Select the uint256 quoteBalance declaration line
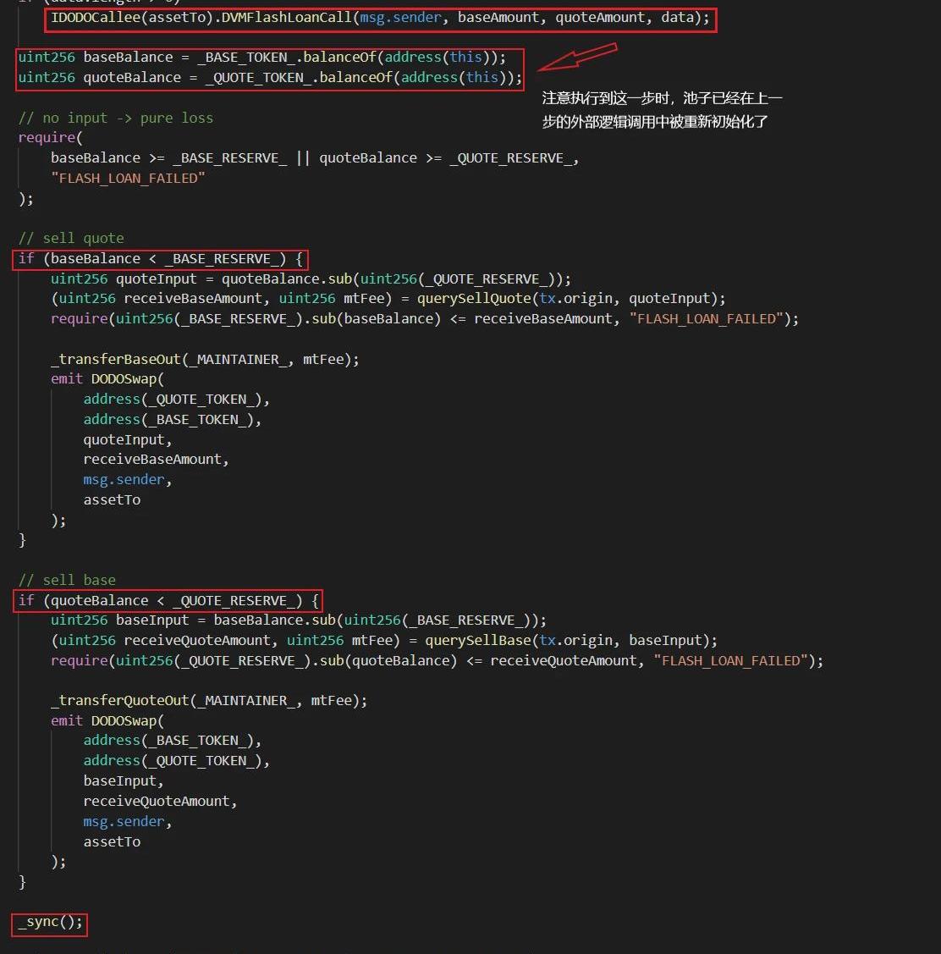The width and height of the screenshot is (941, 954). pyautogui.click(x=270, y=78)
